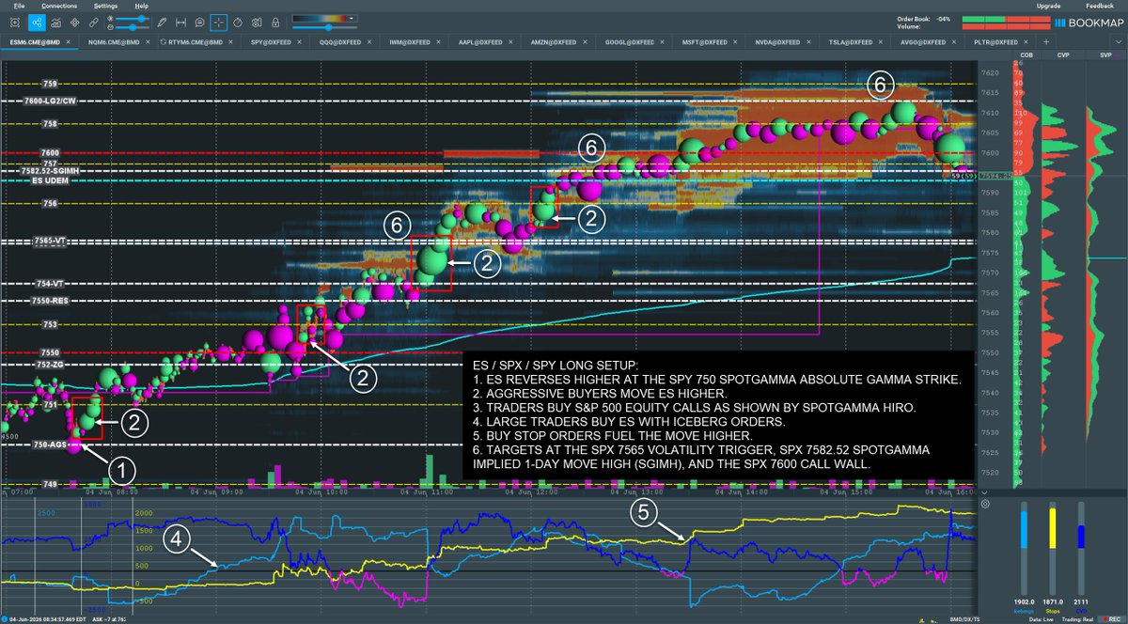Click the toolbar icon left of the padlock
1128x624 pixels.
pos(257,23)
